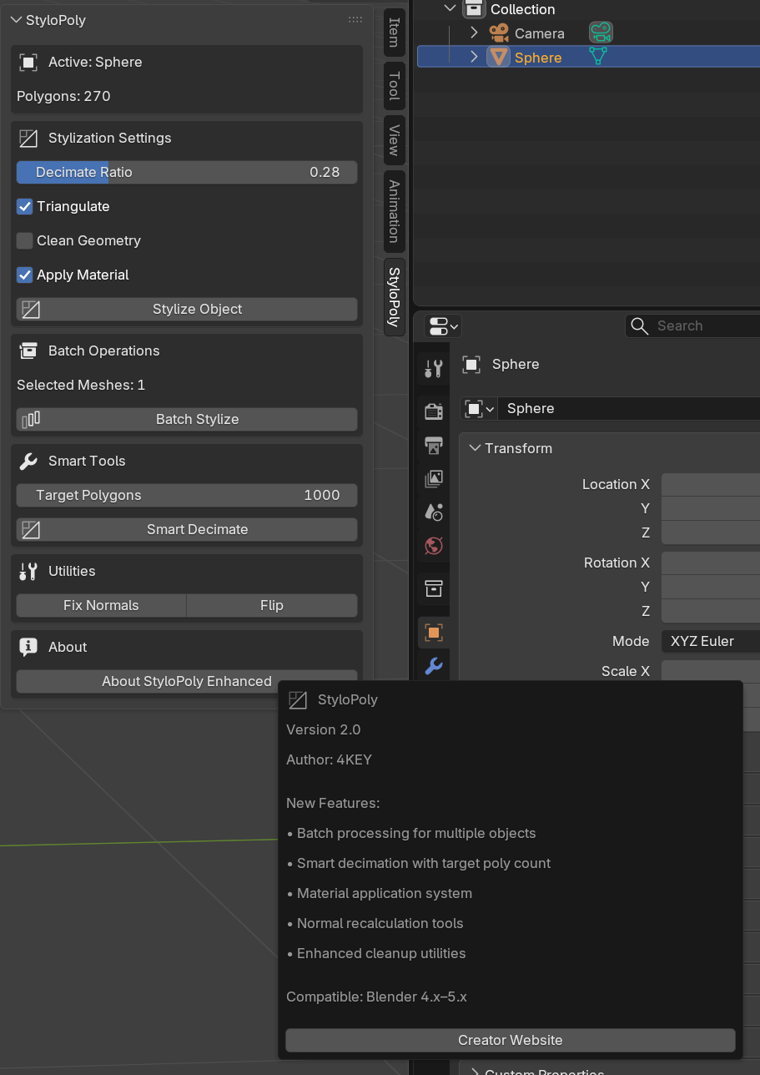Expand the Sphere row in outliner

(x=474, y=58)
